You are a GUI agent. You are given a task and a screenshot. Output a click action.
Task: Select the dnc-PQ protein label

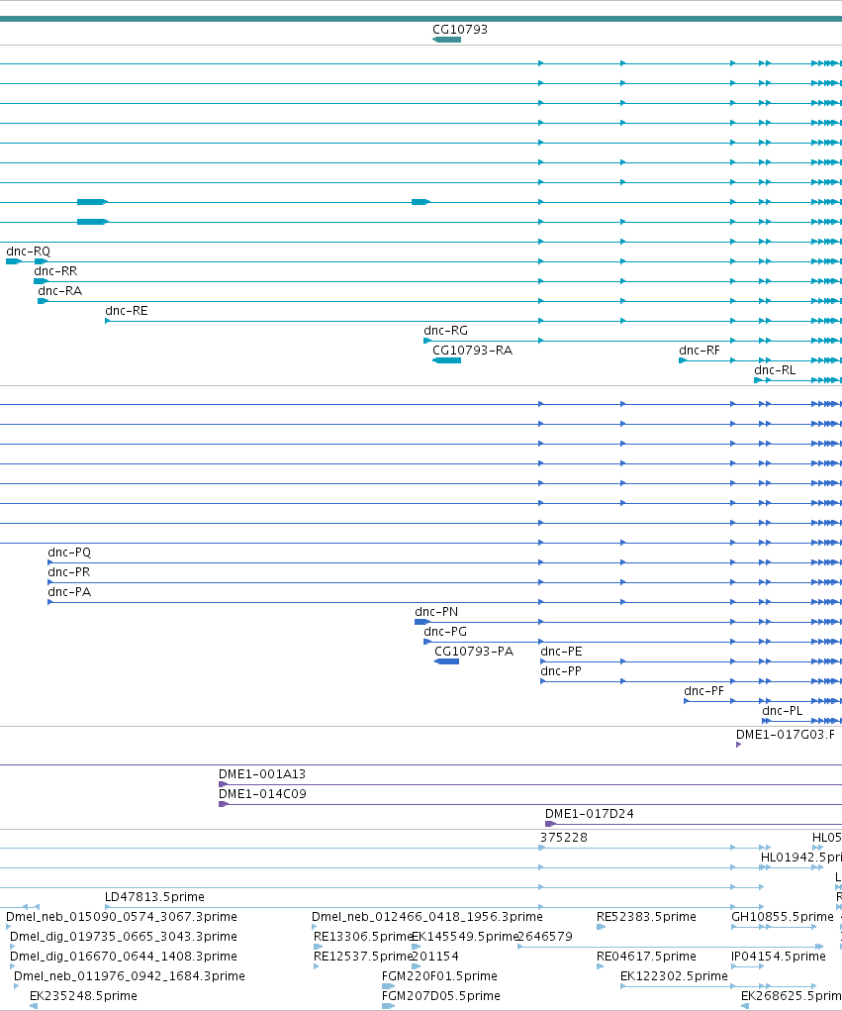click(69, 553)
